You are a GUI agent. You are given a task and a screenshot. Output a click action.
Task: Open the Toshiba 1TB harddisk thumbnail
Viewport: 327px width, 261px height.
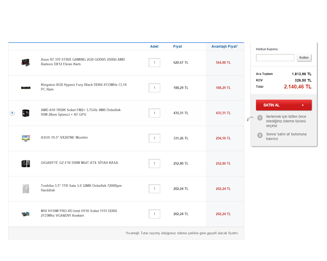pos(26,189)
